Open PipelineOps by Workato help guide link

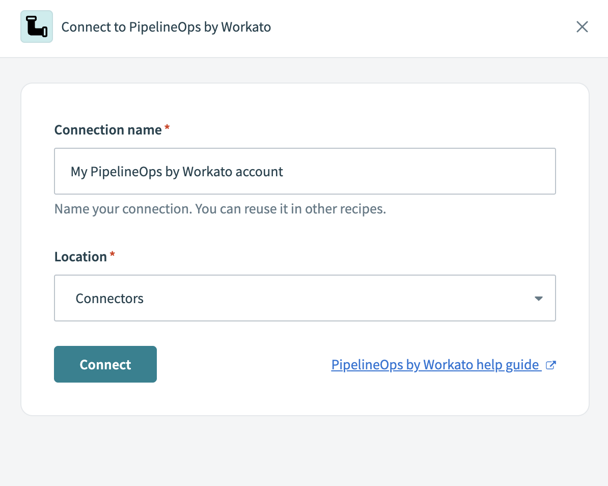(435, 365)
